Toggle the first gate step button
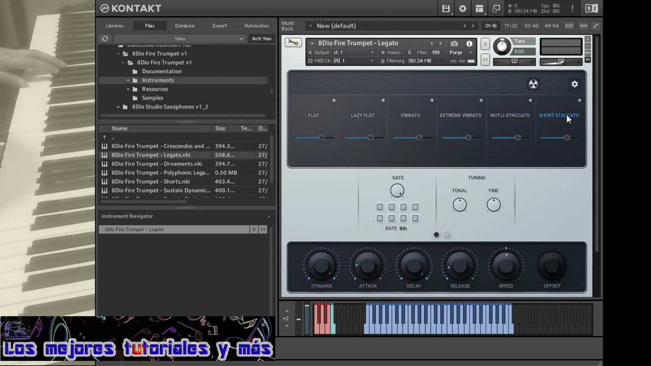 (x=379, y=207)
